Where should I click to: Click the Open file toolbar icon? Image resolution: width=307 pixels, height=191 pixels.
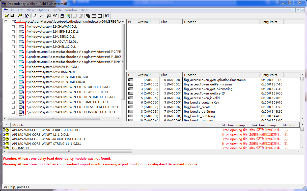click(x=7, y=16)
